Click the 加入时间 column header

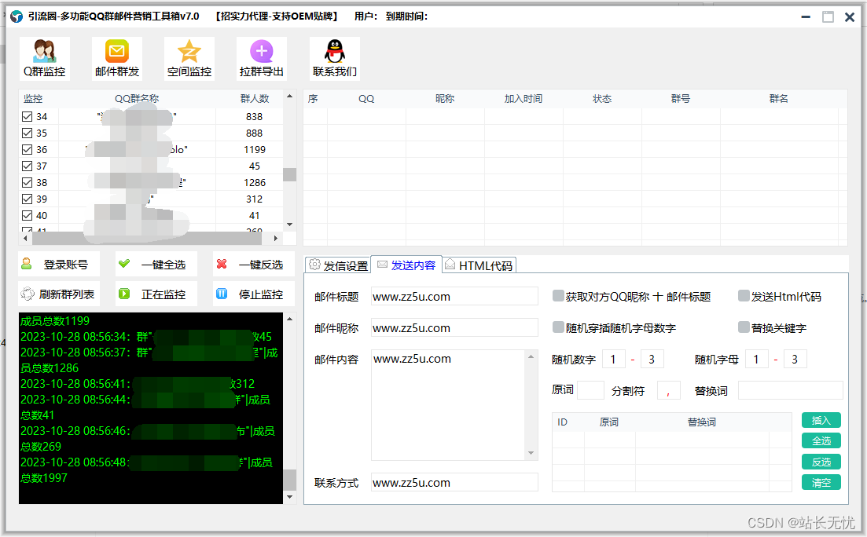click(524, 99)
